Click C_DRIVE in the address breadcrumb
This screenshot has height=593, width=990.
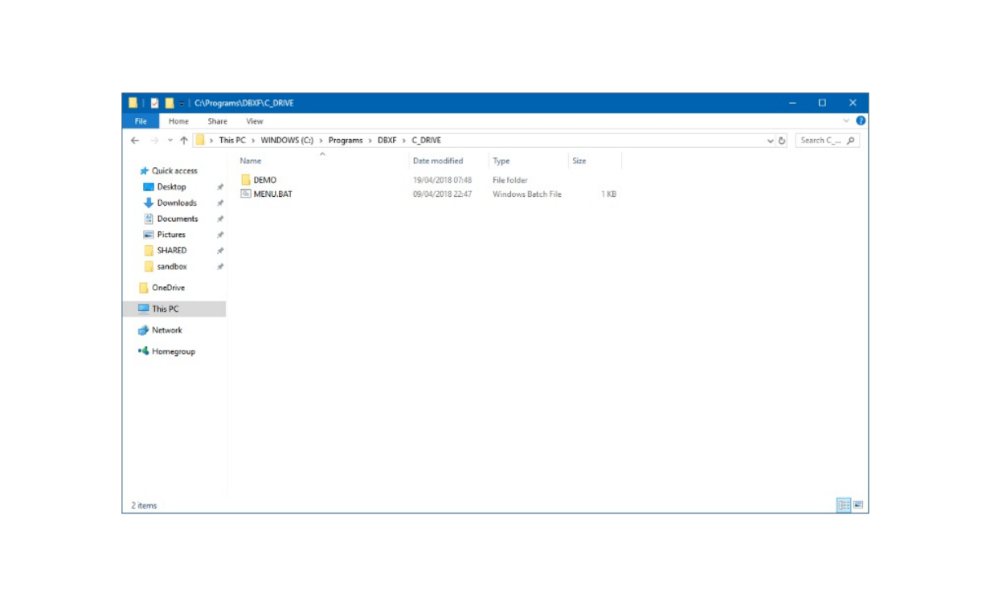pos(427,140)
